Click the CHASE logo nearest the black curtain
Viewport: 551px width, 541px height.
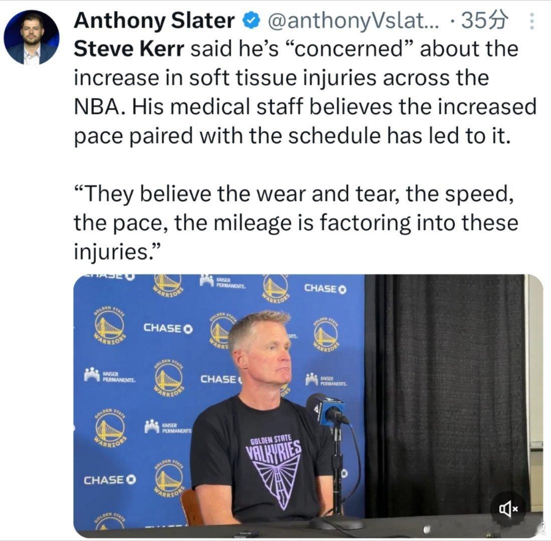coord(325,289)
